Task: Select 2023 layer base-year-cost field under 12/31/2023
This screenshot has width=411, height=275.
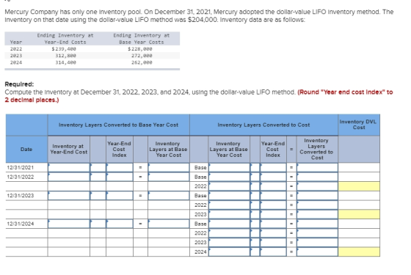Action: click(229, 214)
